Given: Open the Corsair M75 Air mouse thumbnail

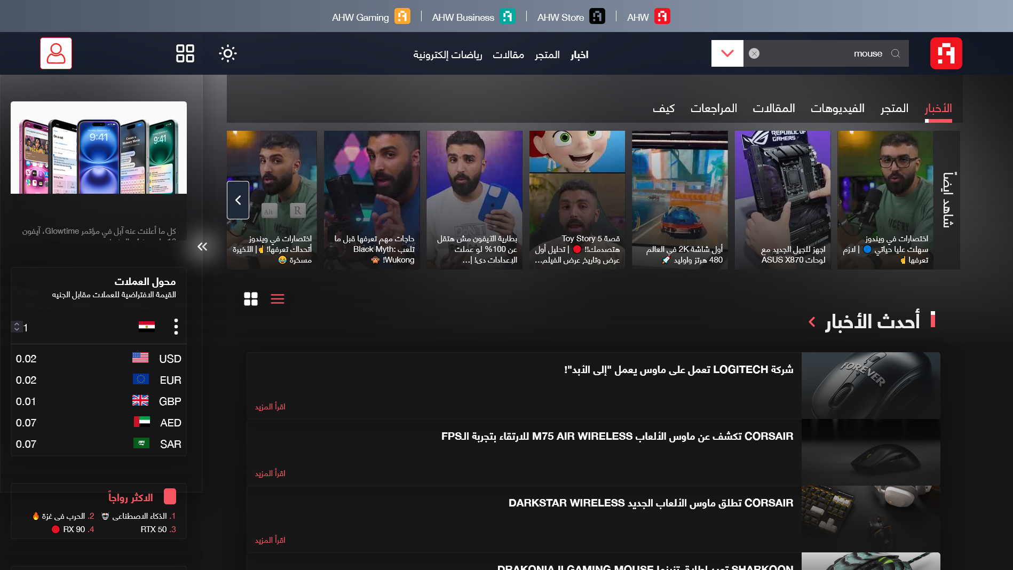Looking at the screenshot, I should click(871, 452).
